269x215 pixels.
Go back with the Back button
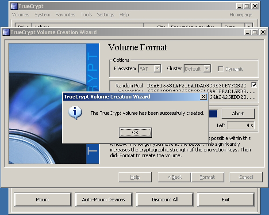pyautogui.click(x=174, y=177)
